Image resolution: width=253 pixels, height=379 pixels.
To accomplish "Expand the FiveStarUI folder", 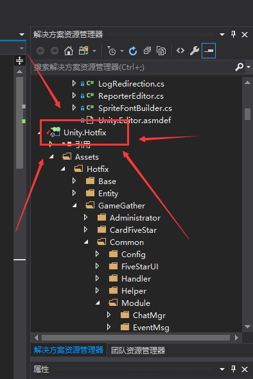I will [98, 266].
